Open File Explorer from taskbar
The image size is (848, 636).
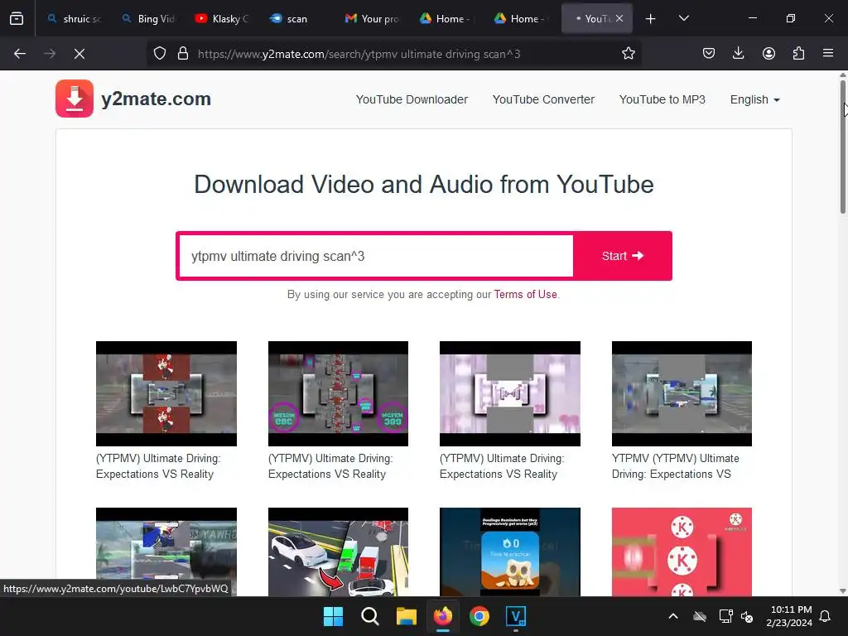(x=406, y=616)
